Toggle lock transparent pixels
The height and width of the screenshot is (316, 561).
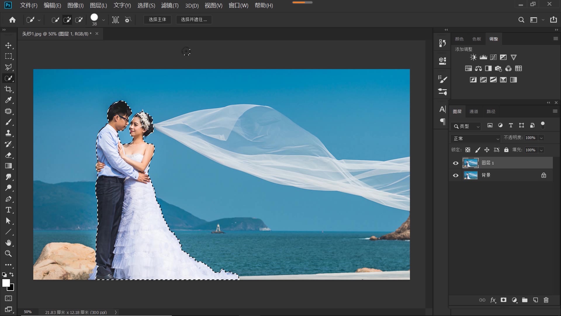468,150
